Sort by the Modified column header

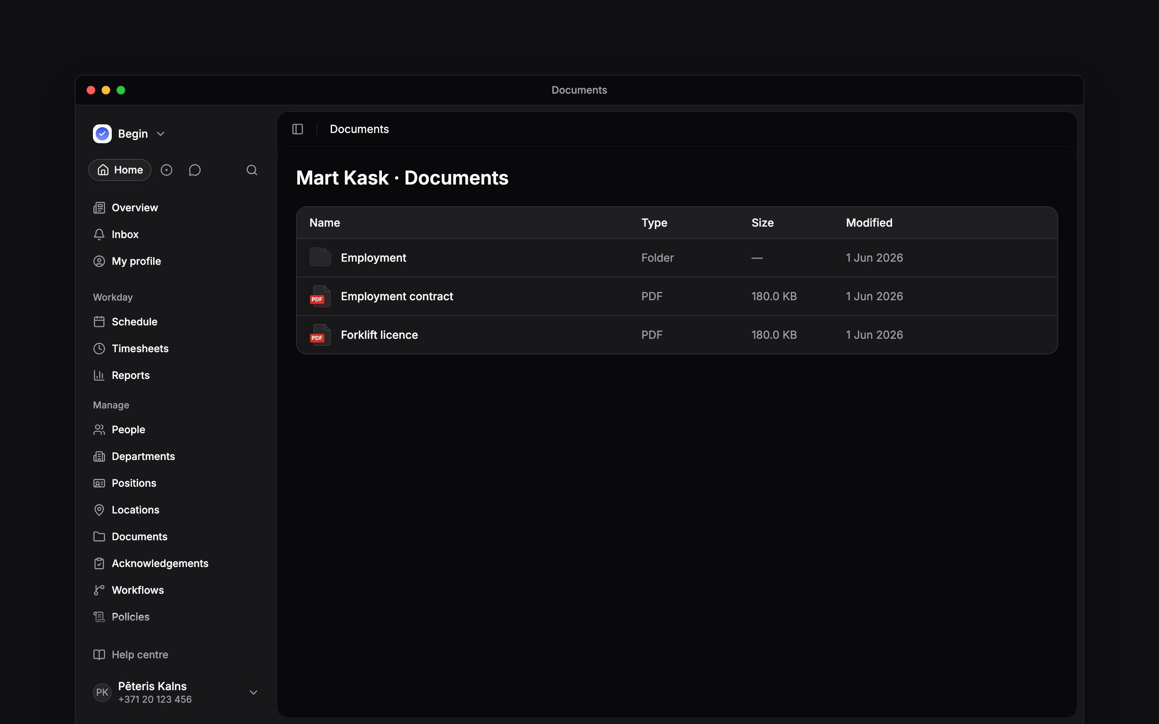[869, 223]
